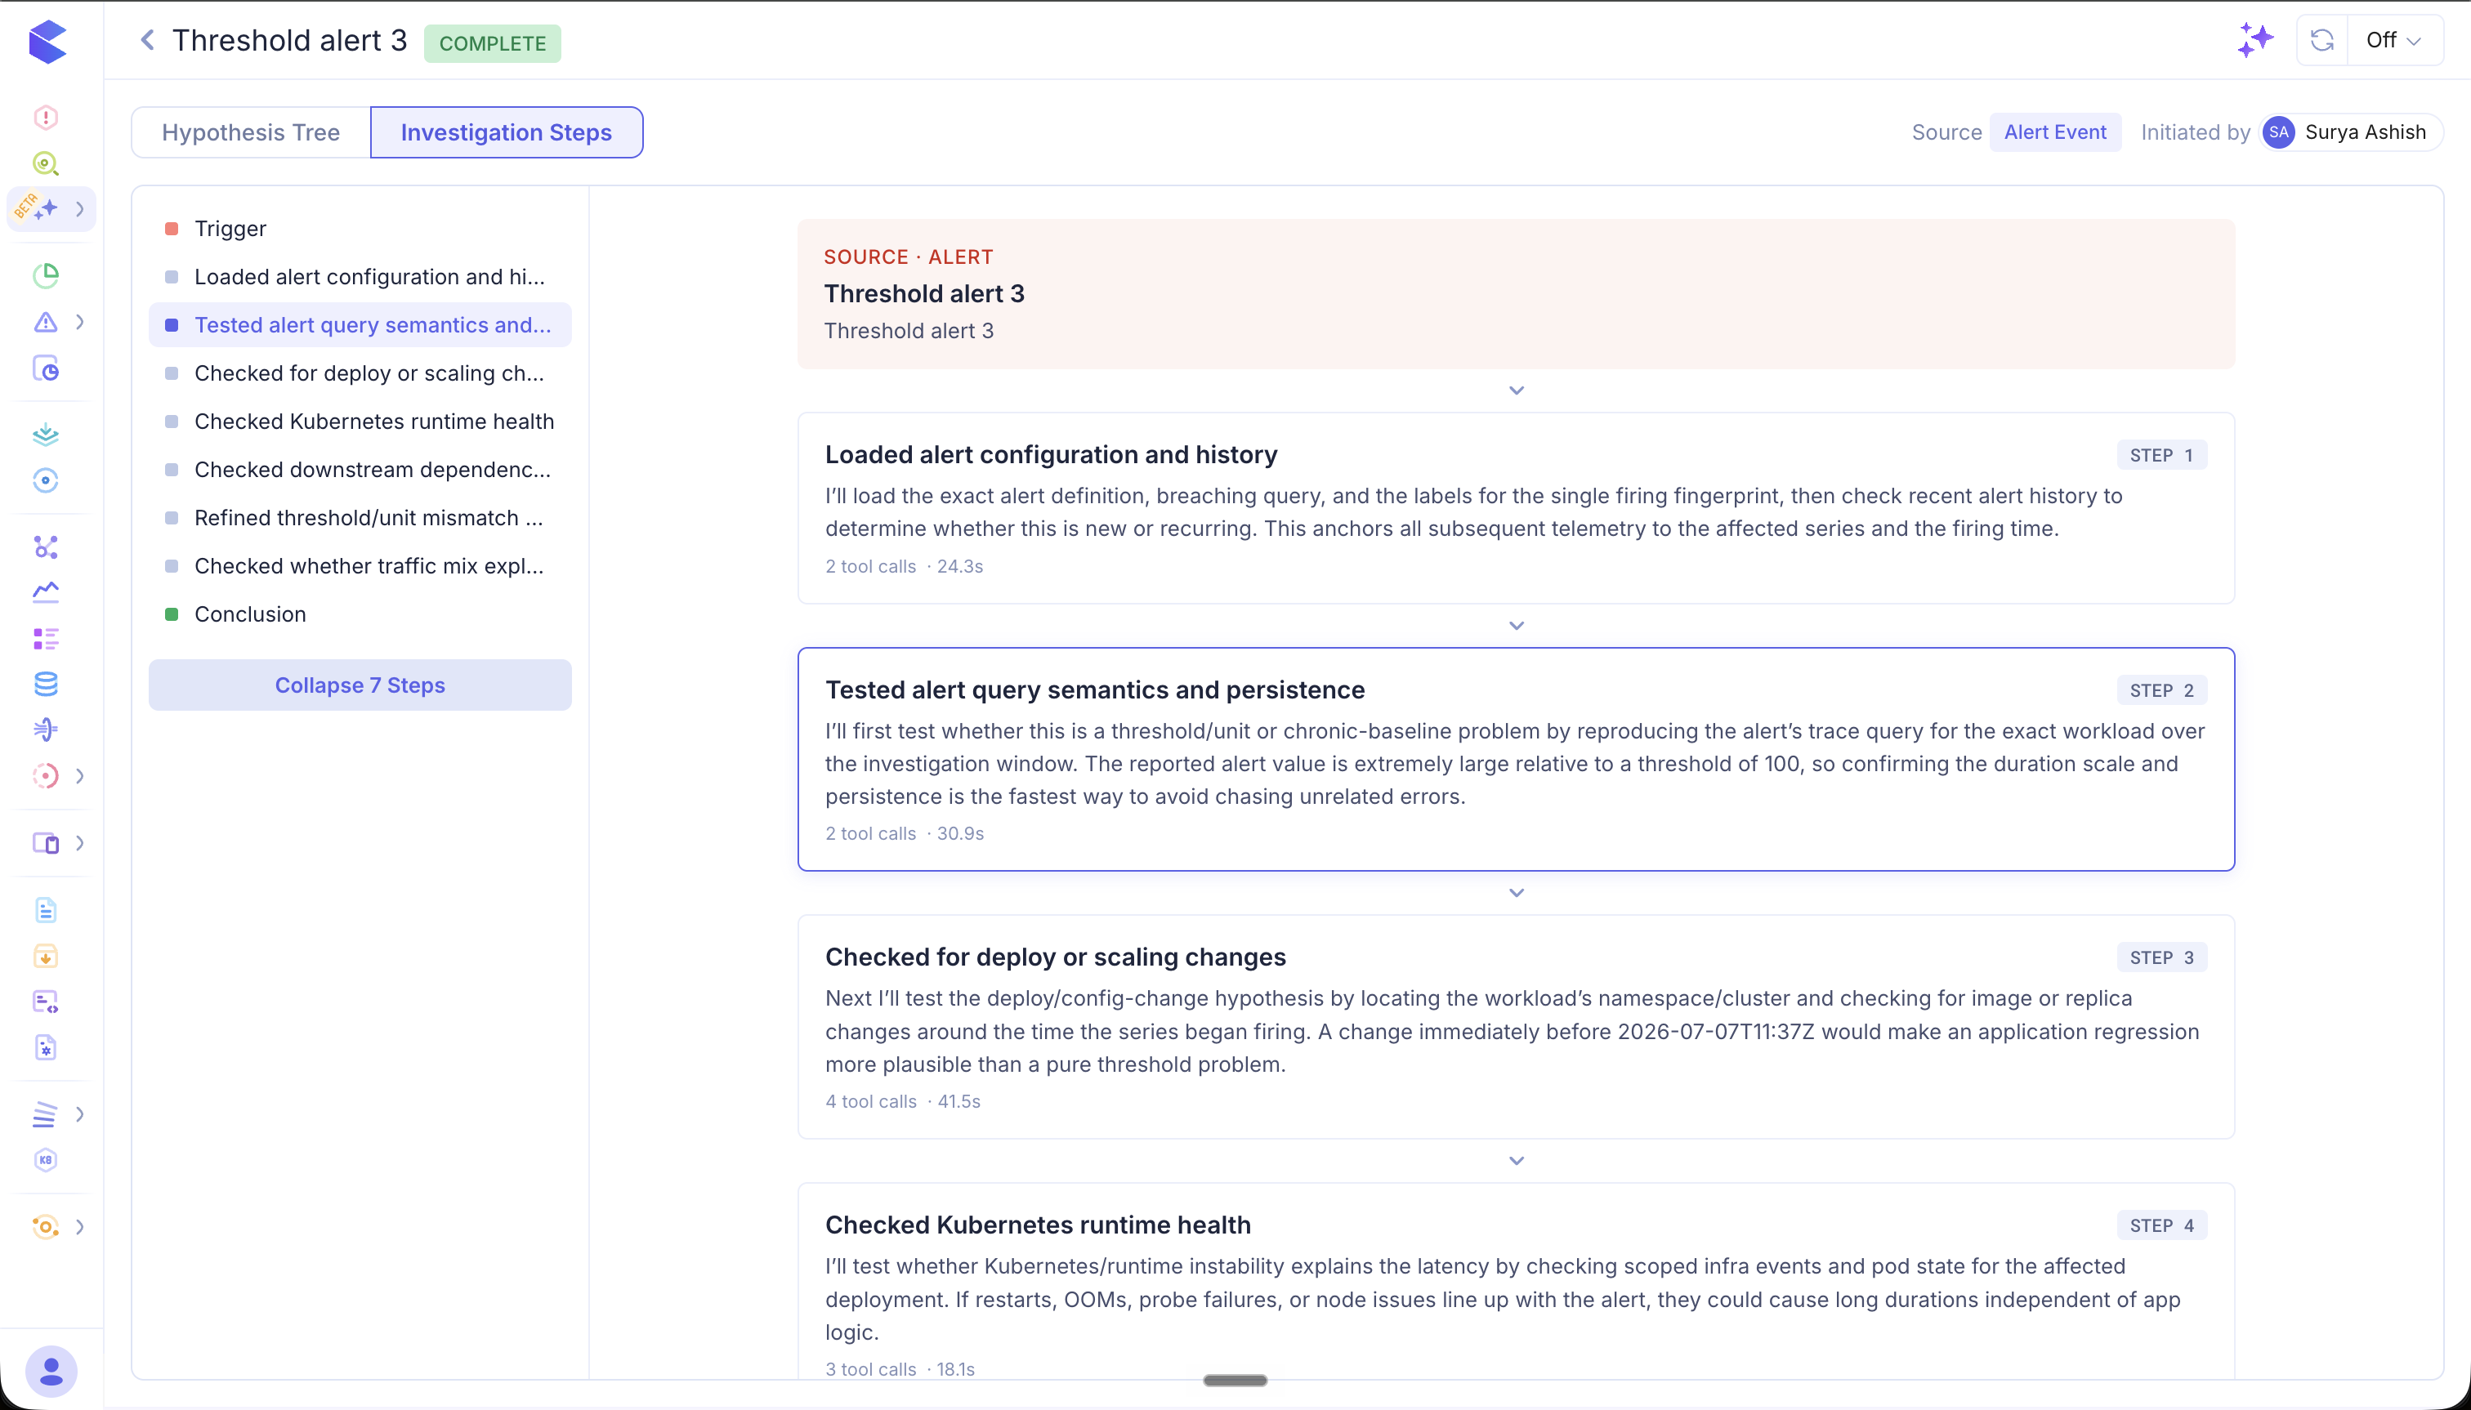Open the warning triangle alerts icon

tap(46, 323)
